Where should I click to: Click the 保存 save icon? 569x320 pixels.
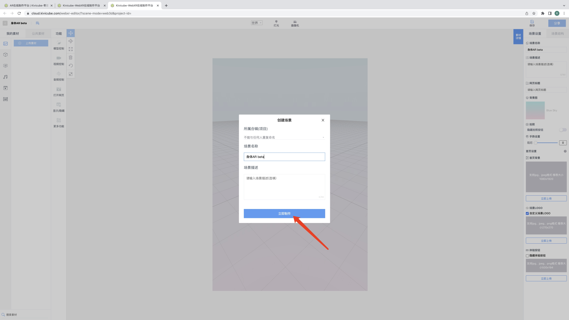tap(532, 23)
